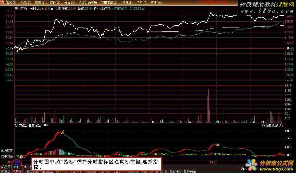296x173 pixels.
Task: Click the 深证成指 index quote
Action: click(130, 9)
